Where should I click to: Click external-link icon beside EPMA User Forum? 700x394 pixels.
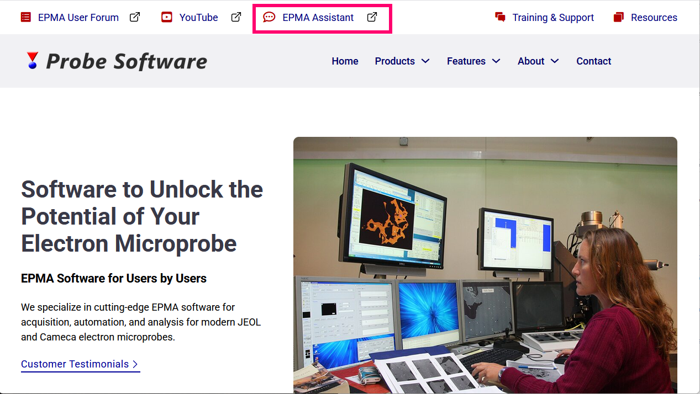click(135, 17)
